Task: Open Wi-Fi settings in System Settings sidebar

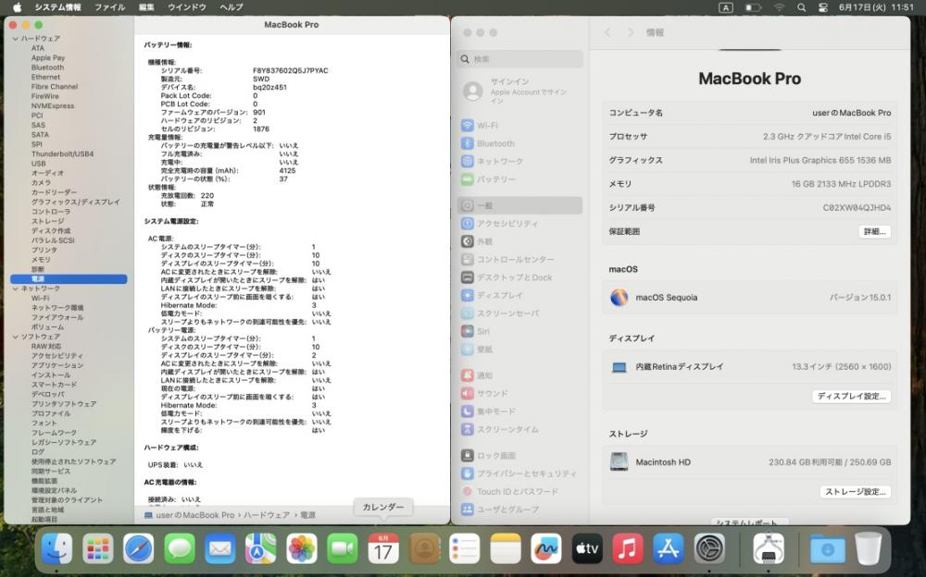Action: point(519,126)
